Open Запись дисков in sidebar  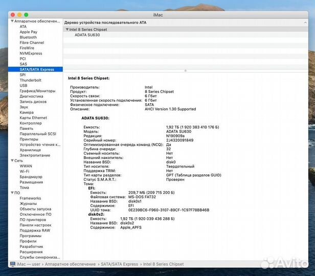click(33, 102)
